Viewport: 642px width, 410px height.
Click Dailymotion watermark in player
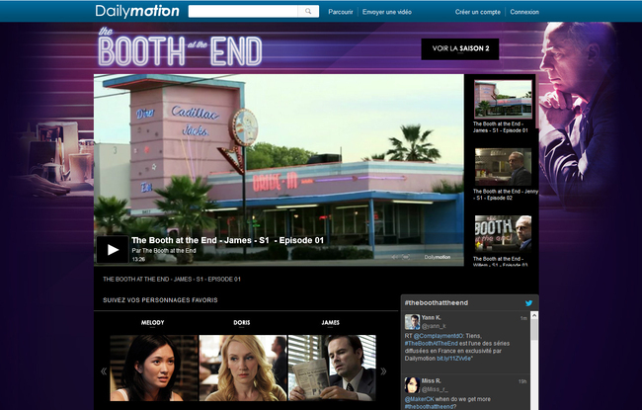pos(437,257)
